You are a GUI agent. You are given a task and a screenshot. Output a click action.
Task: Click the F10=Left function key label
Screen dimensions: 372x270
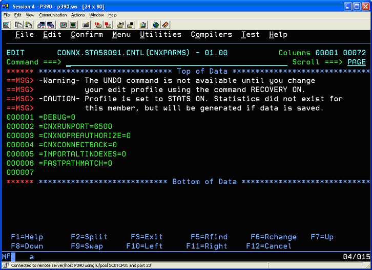[x=144, y=246]
